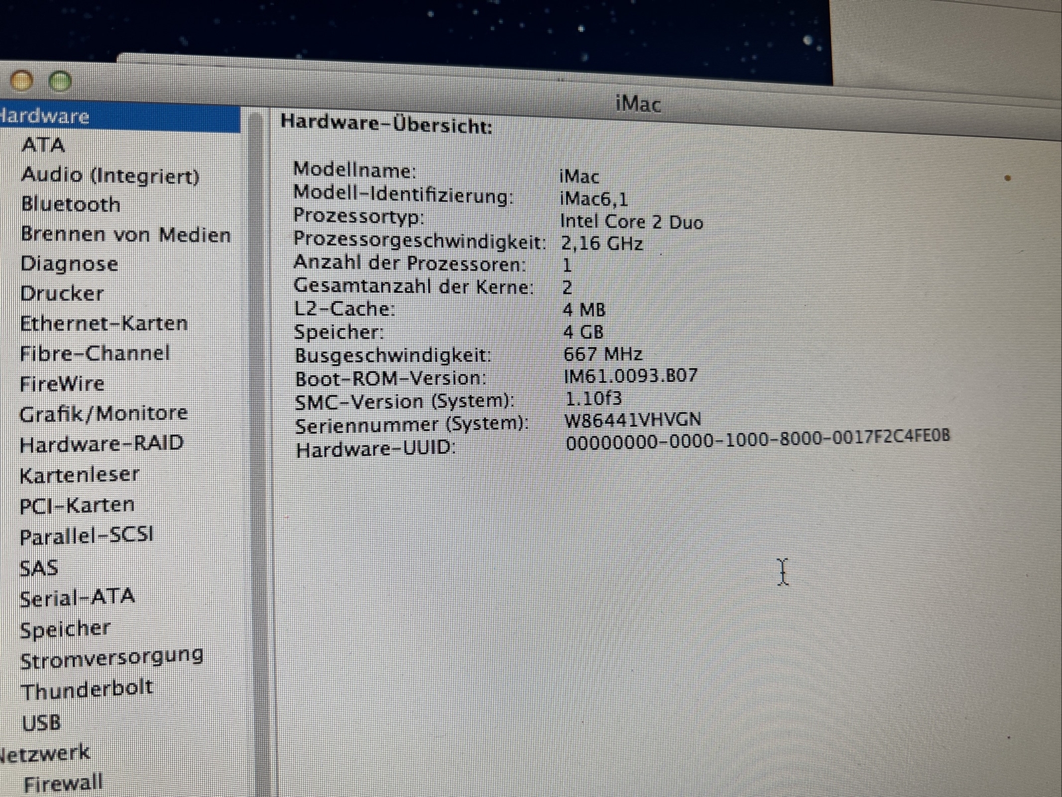Click the Seriennummer (System) label
The width and height of the screenshot is (1062, 797).
(412, 424)
